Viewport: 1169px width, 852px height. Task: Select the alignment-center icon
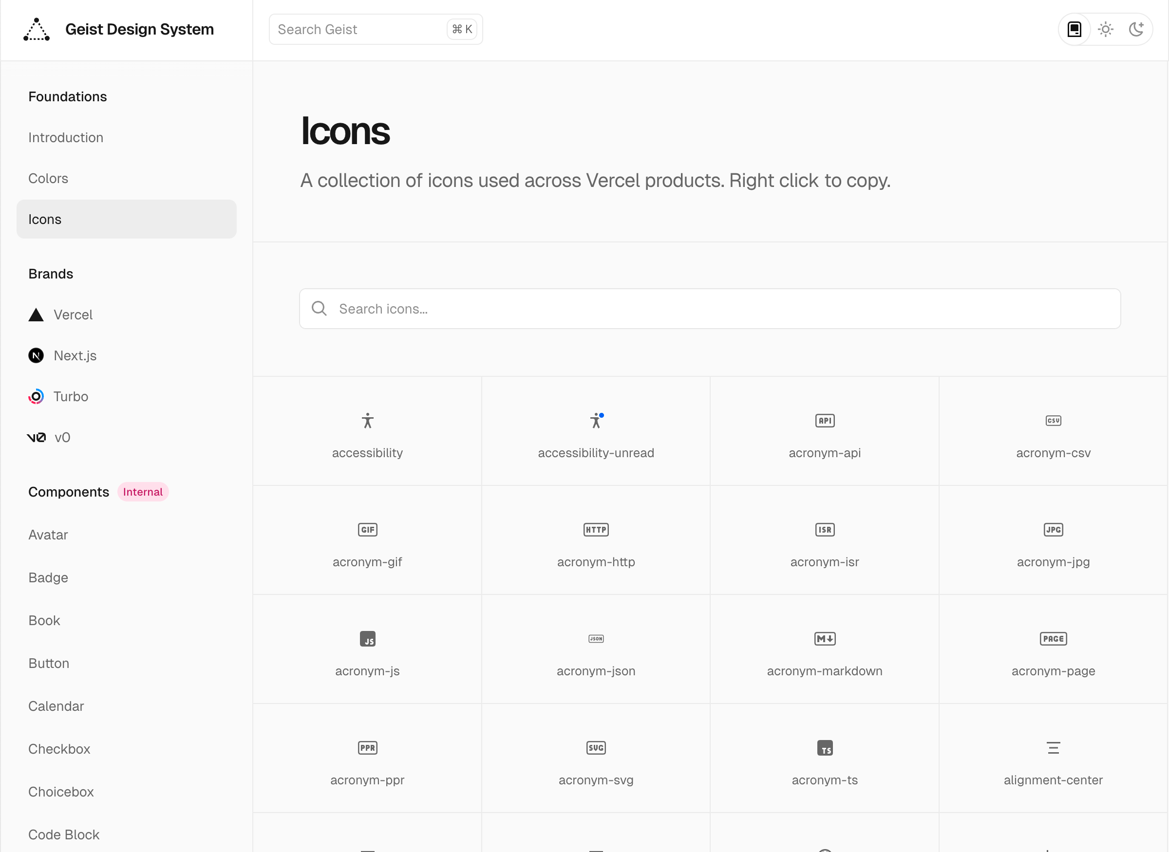click(1054, 748)
